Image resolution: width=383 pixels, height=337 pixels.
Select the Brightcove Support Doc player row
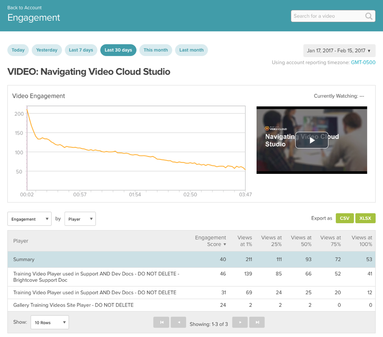point(191,277)
